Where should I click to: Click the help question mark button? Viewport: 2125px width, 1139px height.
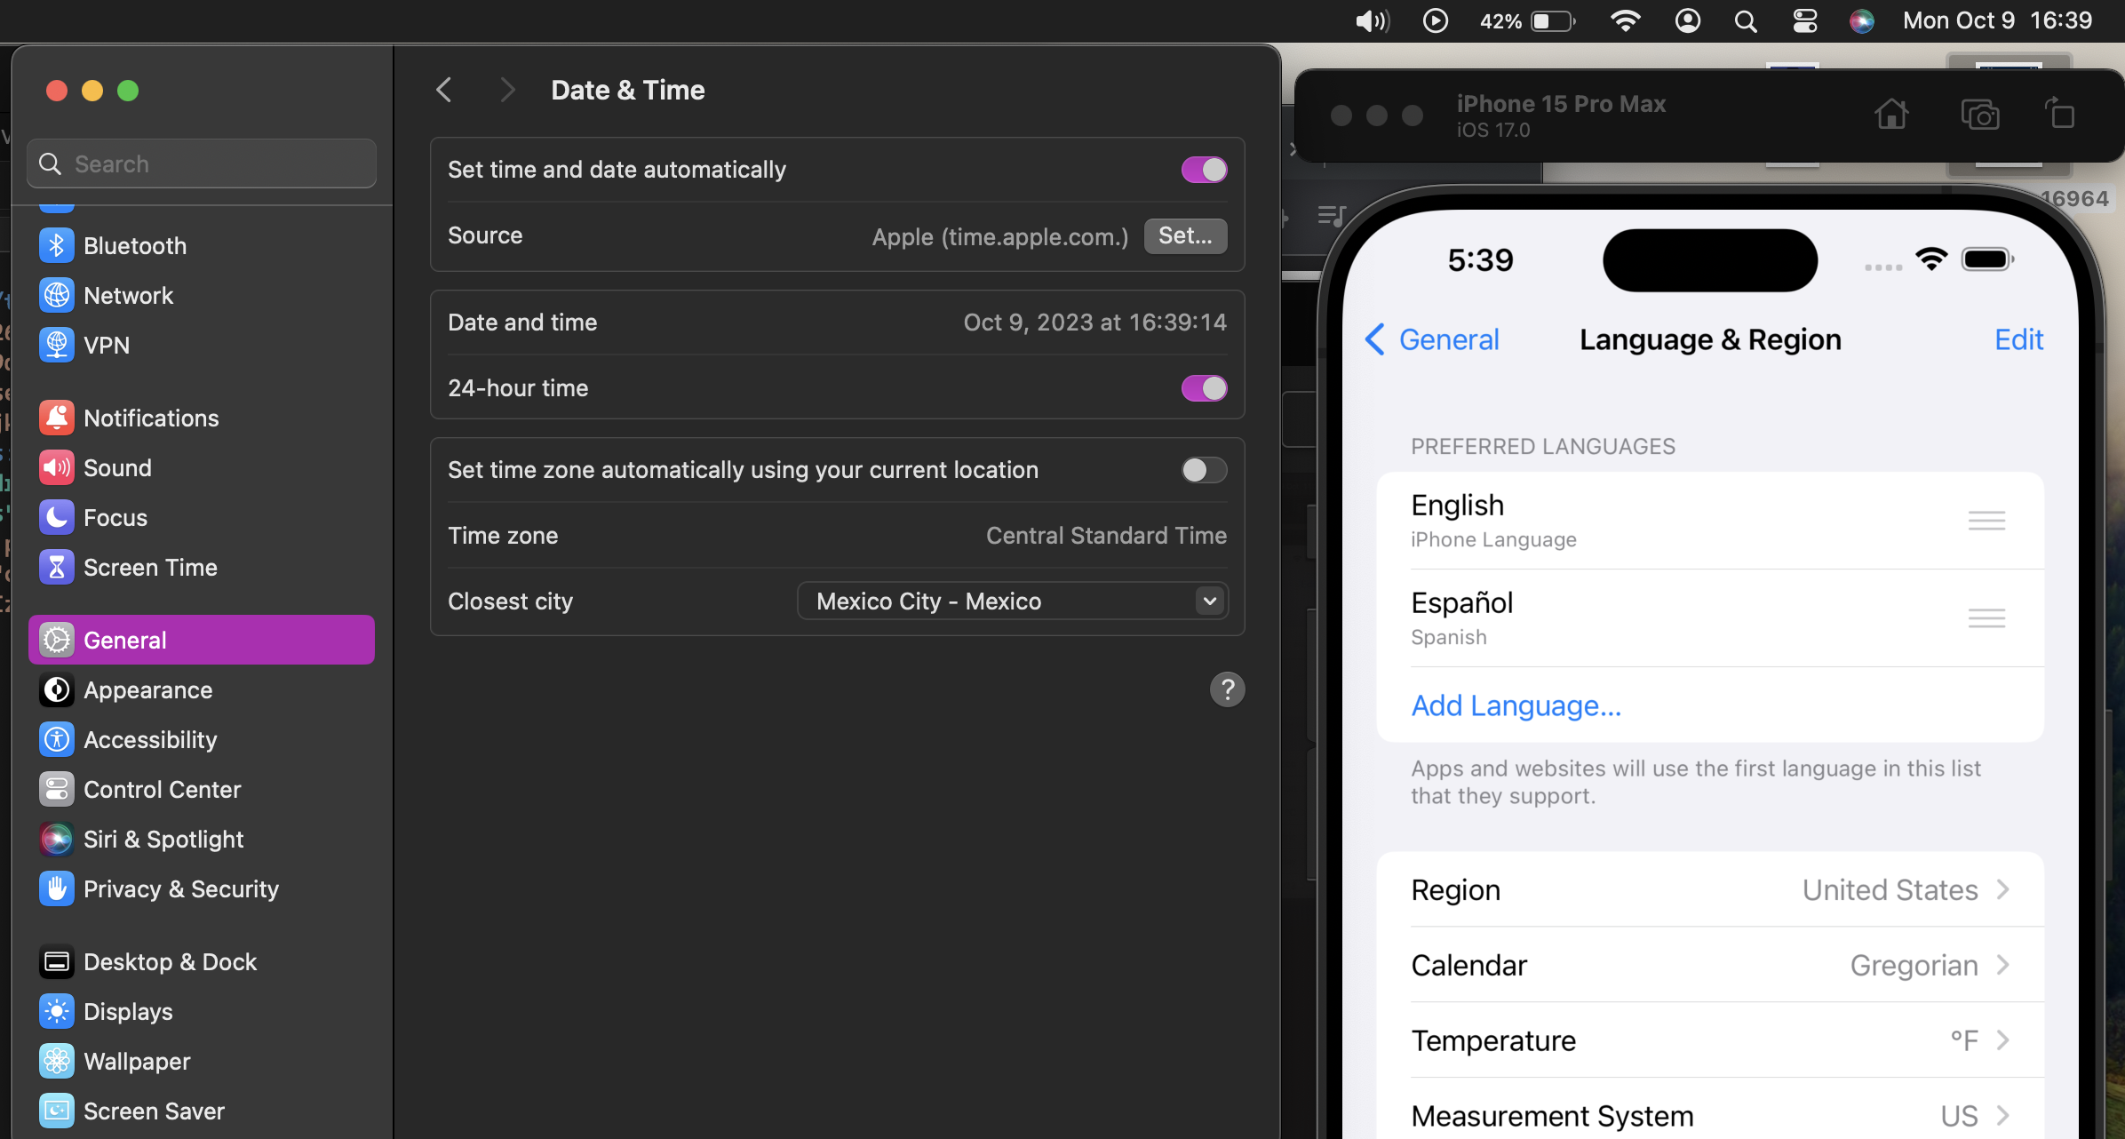pyautogui.click(x=1227, y=689)
